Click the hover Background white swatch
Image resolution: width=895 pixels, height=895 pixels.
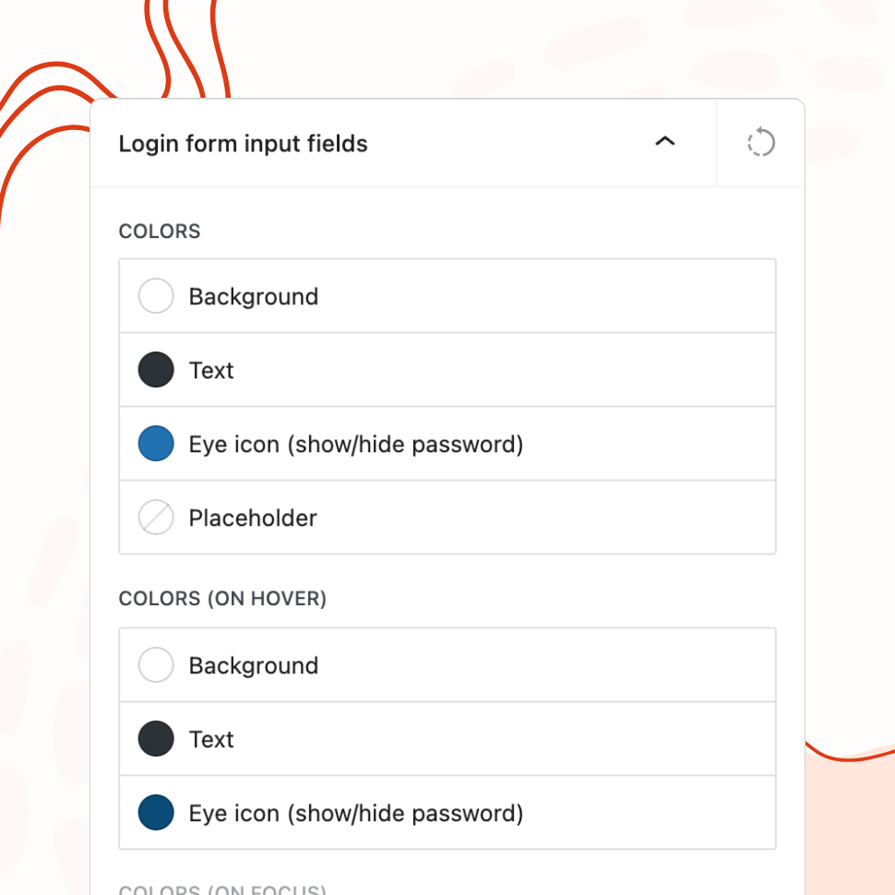coord(156,665)
